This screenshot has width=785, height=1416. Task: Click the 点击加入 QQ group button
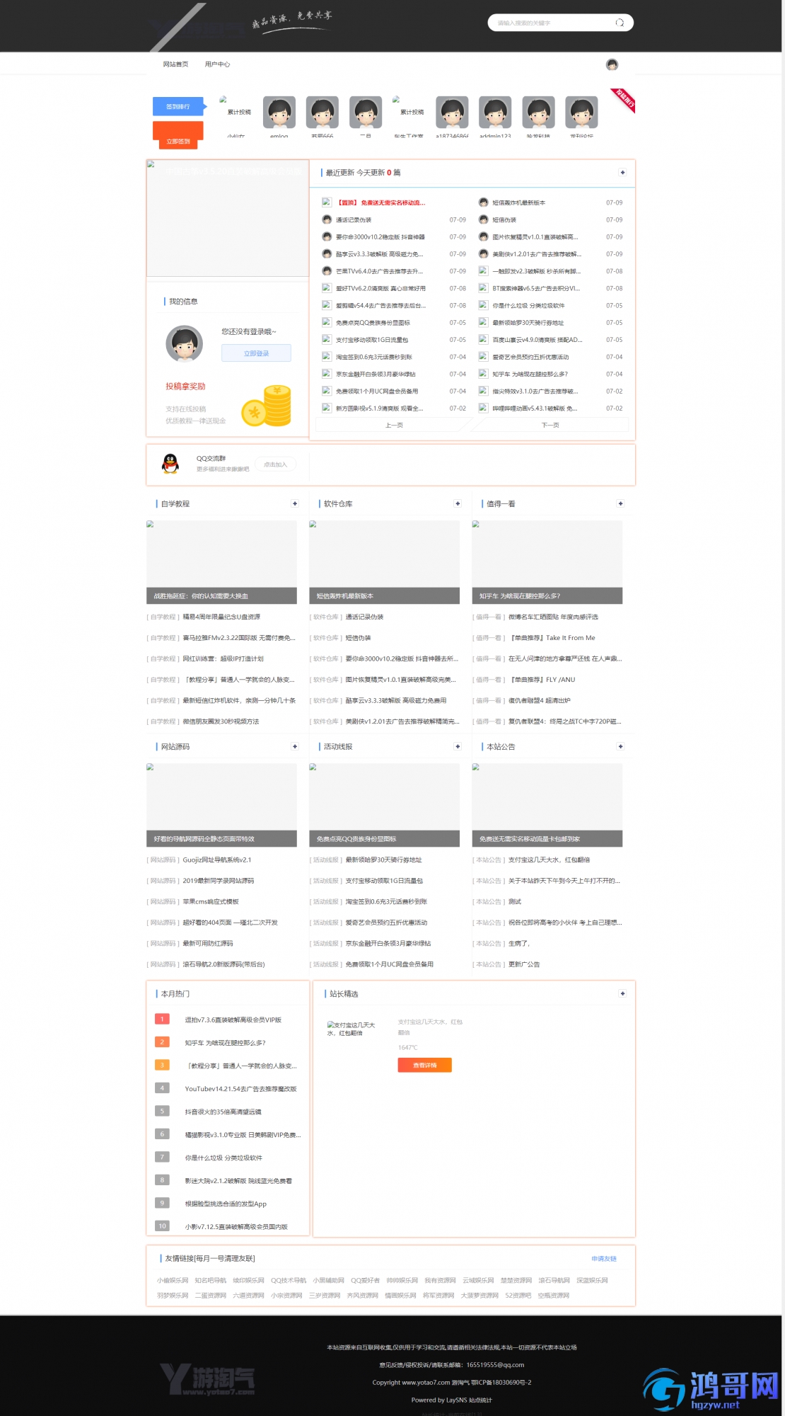[276, 464]
